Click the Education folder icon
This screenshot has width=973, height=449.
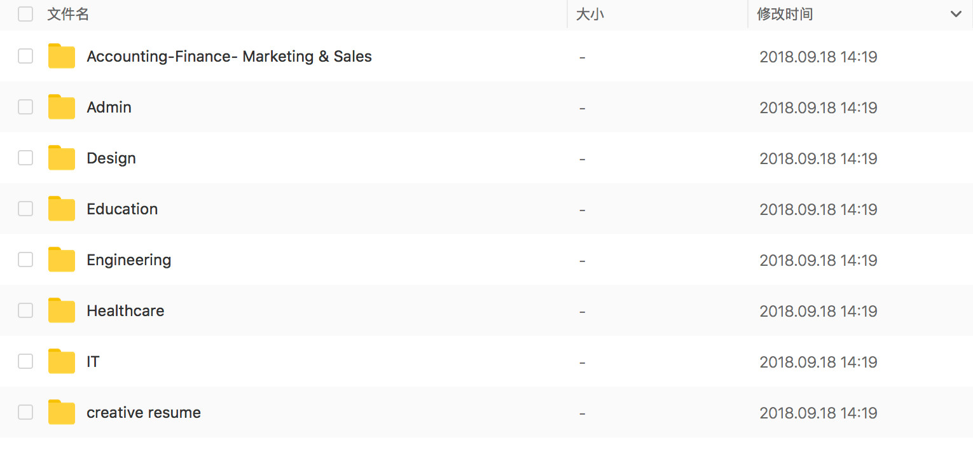click(x=62, y=209)
